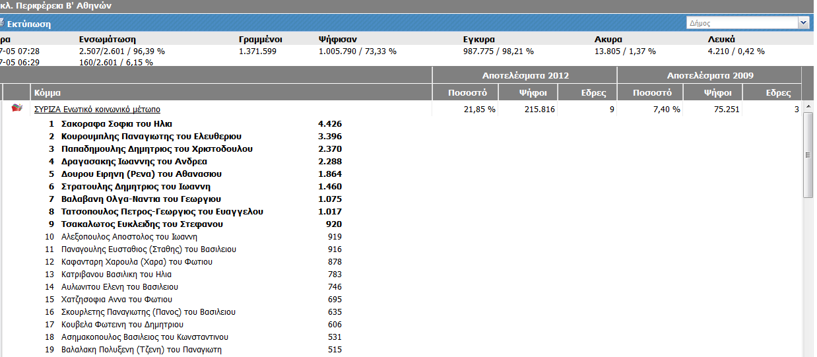Select candidate Βαλαλακη Πολυξενη (Τζενη) row

coord(141,350)
